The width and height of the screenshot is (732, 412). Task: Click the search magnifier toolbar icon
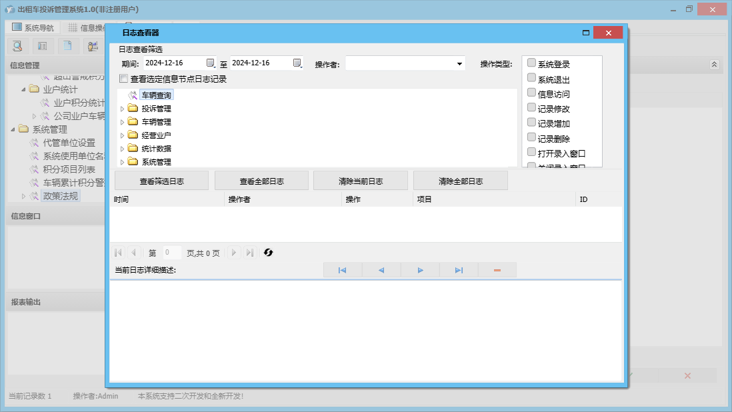(x=17, y=46)
